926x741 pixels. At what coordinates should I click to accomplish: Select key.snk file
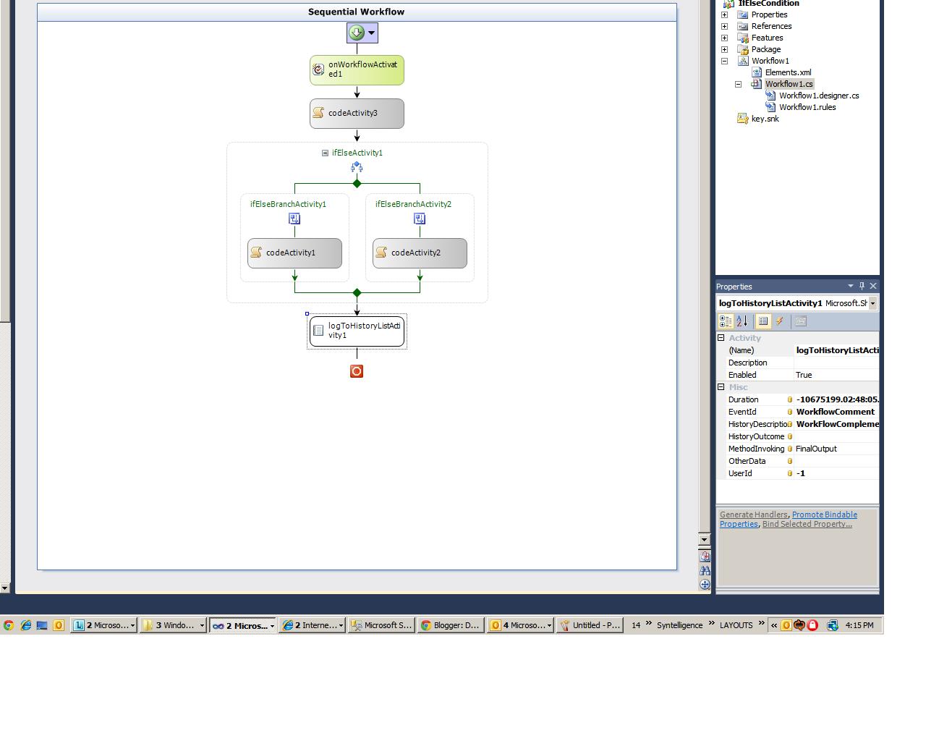click(765, 119)
